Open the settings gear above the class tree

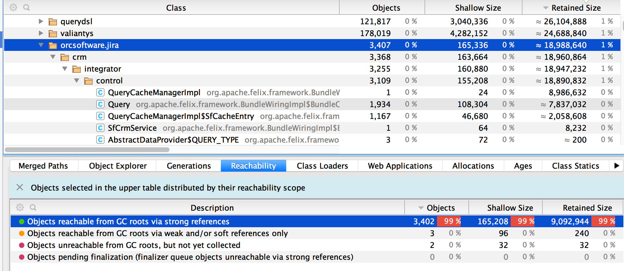point(13,7)
